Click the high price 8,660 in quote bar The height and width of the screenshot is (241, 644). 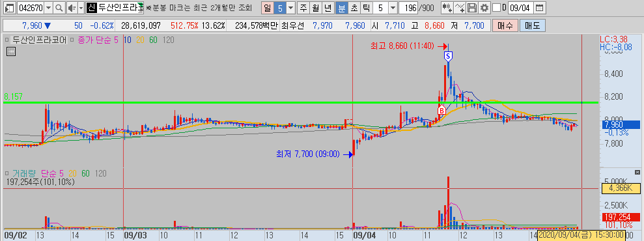[x=434, y=25]
